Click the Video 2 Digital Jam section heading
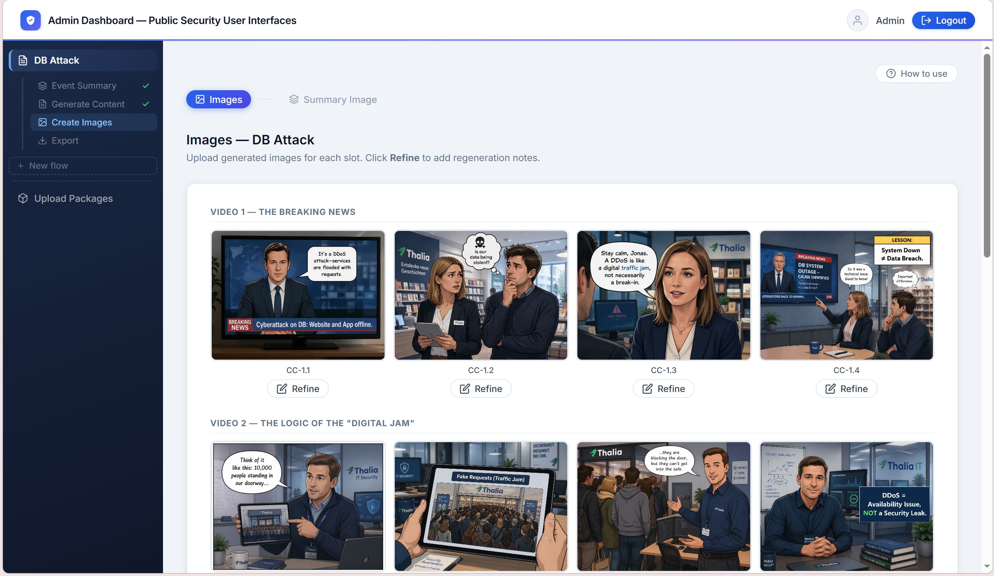The image size is (994, 576). (313, 423)
